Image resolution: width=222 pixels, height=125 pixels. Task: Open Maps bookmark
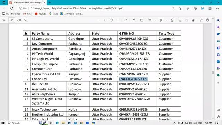click(x=53, y=14)
